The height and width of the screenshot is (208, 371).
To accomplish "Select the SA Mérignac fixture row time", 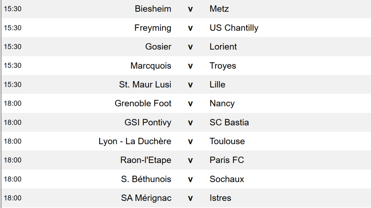I will (13, 198).
